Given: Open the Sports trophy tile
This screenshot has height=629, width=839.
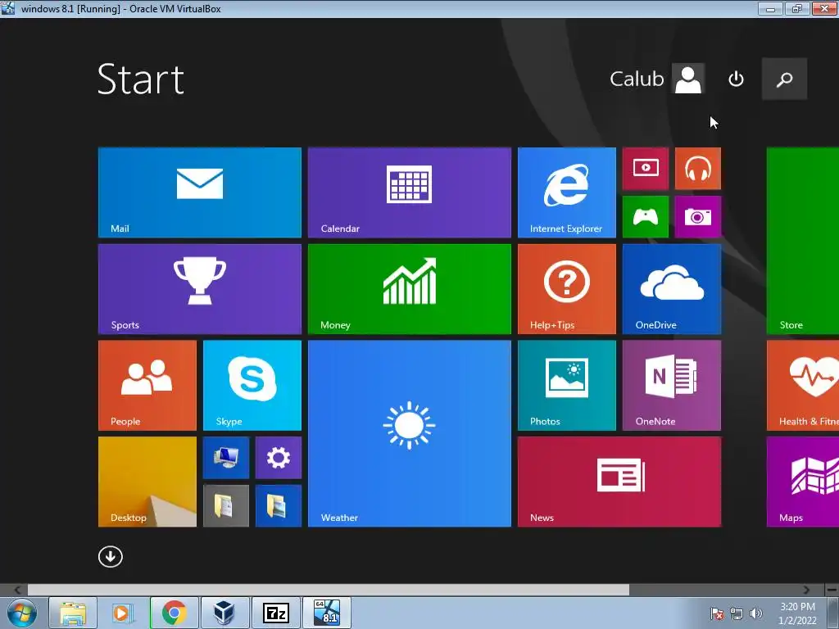Looking at the screenshot, I should (200, 289).
